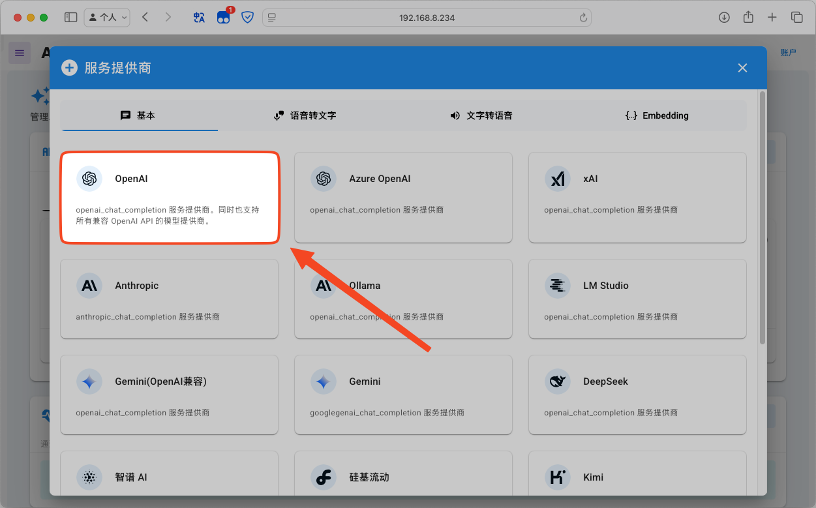Screen dimensions: 816x508
Task: Click the 智谱 AI title text
Action: pyautogui.click(x=131, y=477)
